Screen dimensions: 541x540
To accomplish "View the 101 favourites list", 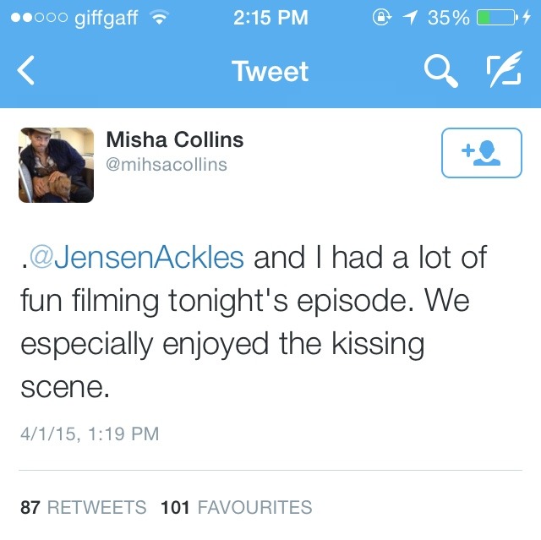I will tap(237, 507).
